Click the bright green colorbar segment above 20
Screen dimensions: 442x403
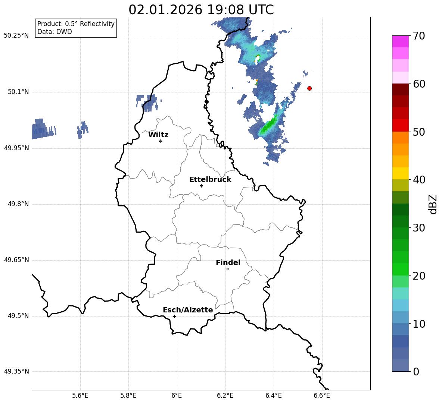point(401,269)
